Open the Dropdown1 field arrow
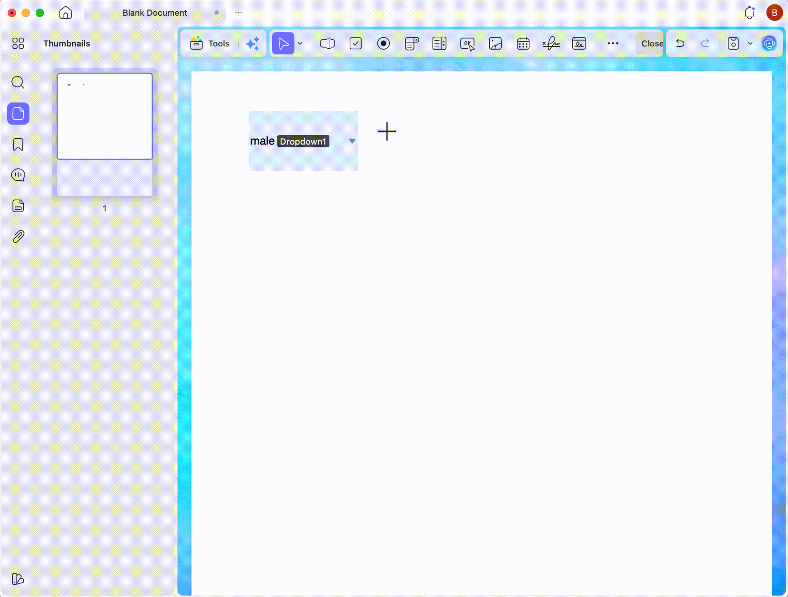Screen dimensions: 788x597 (x=352, y=141)
